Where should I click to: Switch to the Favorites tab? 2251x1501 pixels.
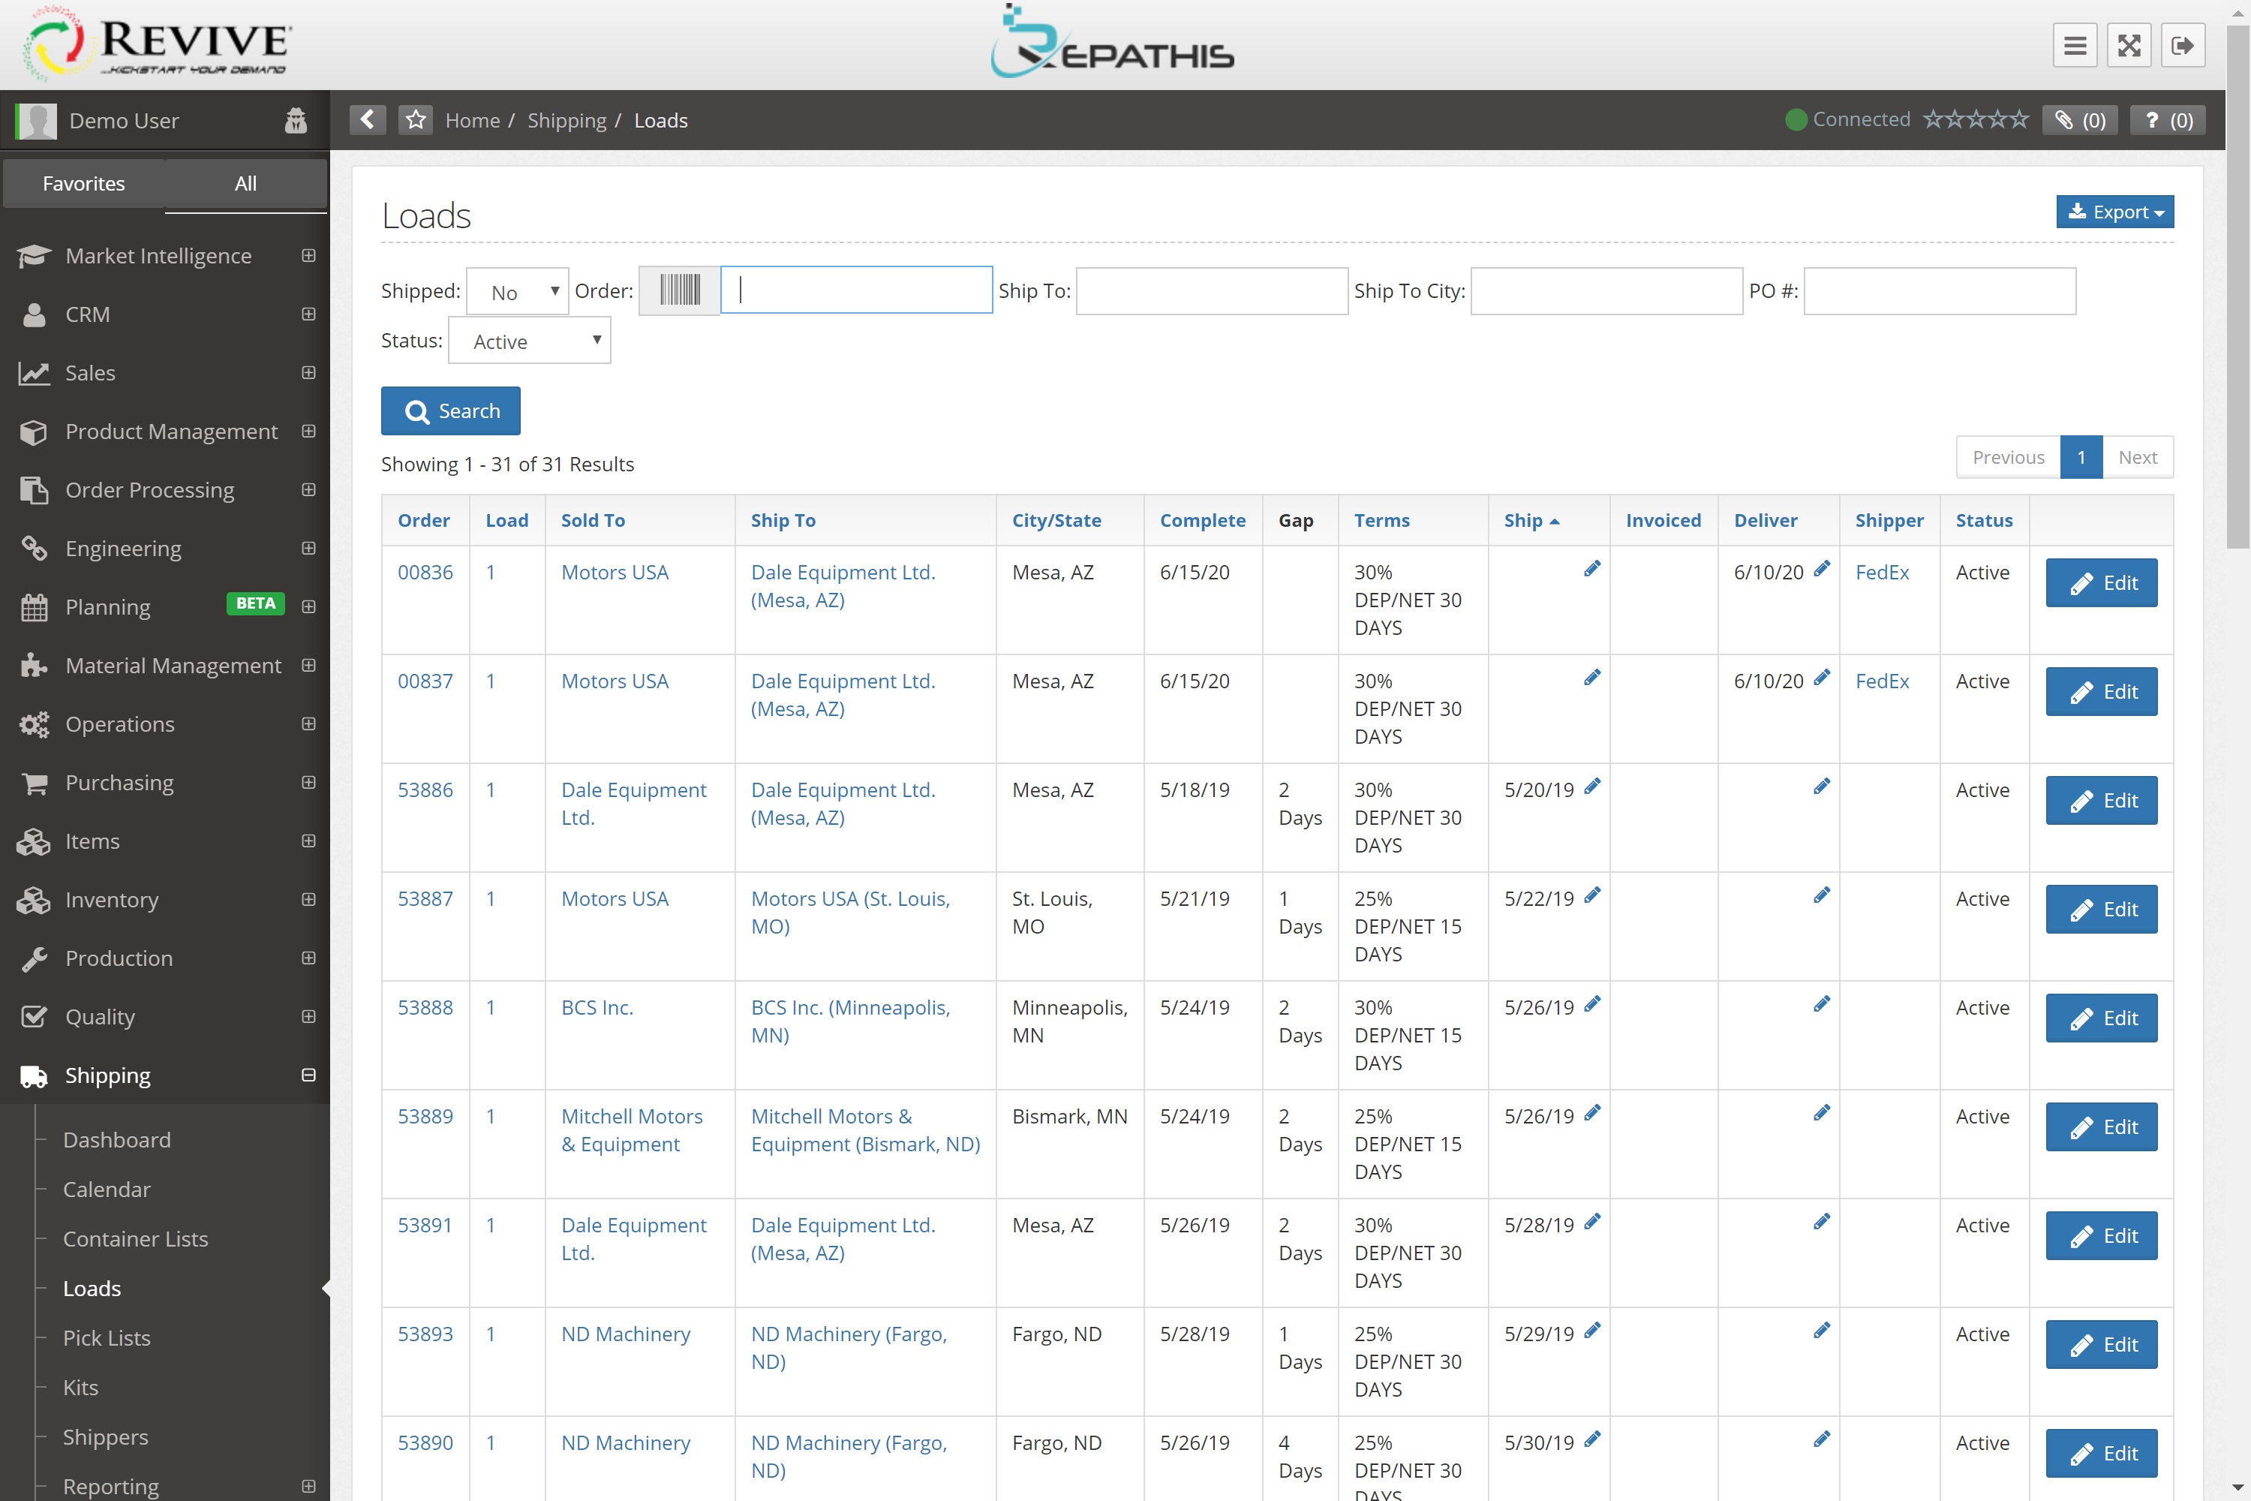(x=84, y=183)
